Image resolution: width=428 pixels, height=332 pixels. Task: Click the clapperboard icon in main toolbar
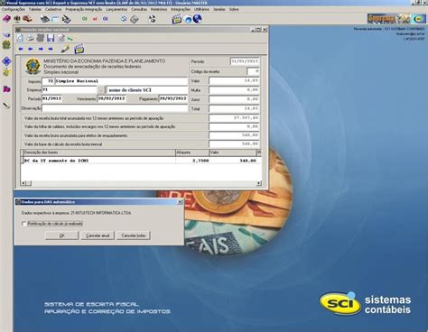pyautogui.click(x=177, y=19)
